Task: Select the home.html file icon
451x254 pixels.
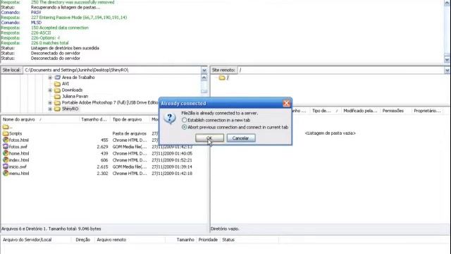Action: click(x=6, y=153)
